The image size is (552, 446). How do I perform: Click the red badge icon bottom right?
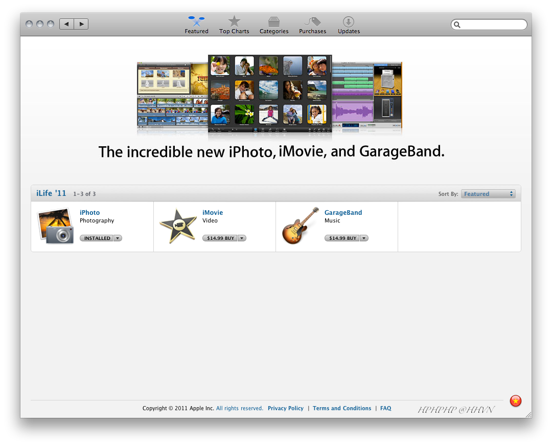[x=515, y=402]
